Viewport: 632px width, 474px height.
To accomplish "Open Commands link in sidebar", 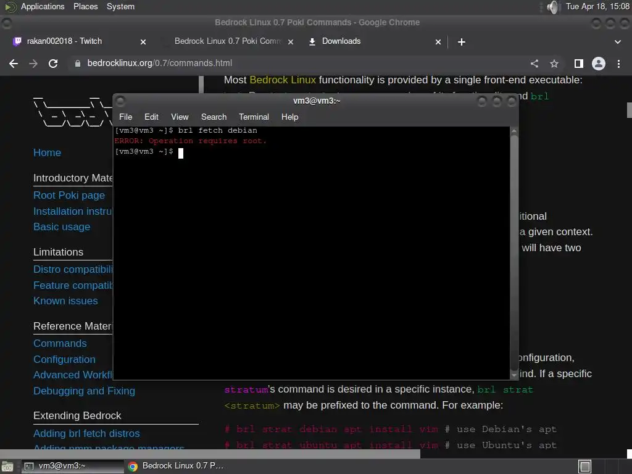I will (60, 343).
